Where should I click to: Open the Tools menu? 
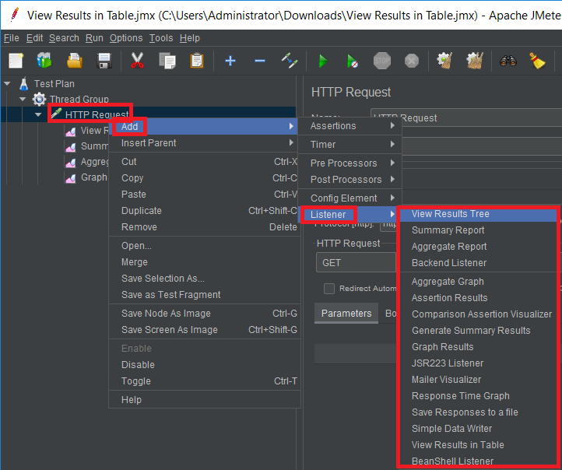161,38
